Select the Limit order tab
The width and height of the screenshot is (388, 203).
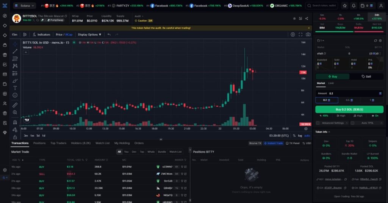pos(331,83)
